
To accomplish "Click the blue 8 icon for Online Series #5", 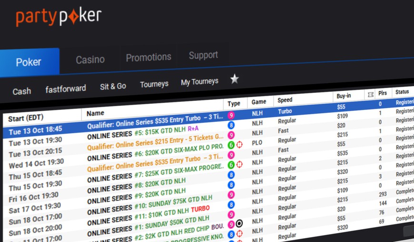I will click(x=231, y=125).
